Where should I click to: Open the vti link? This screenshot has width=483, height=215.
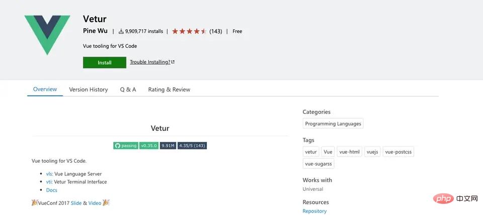tap(49, 182)
